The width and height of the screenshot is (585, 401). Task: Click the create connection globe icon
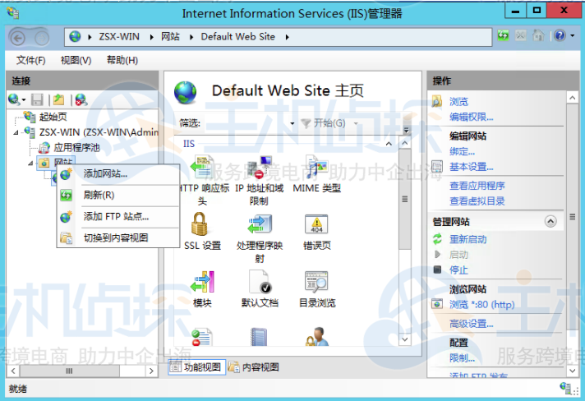(x=14, y=99)
